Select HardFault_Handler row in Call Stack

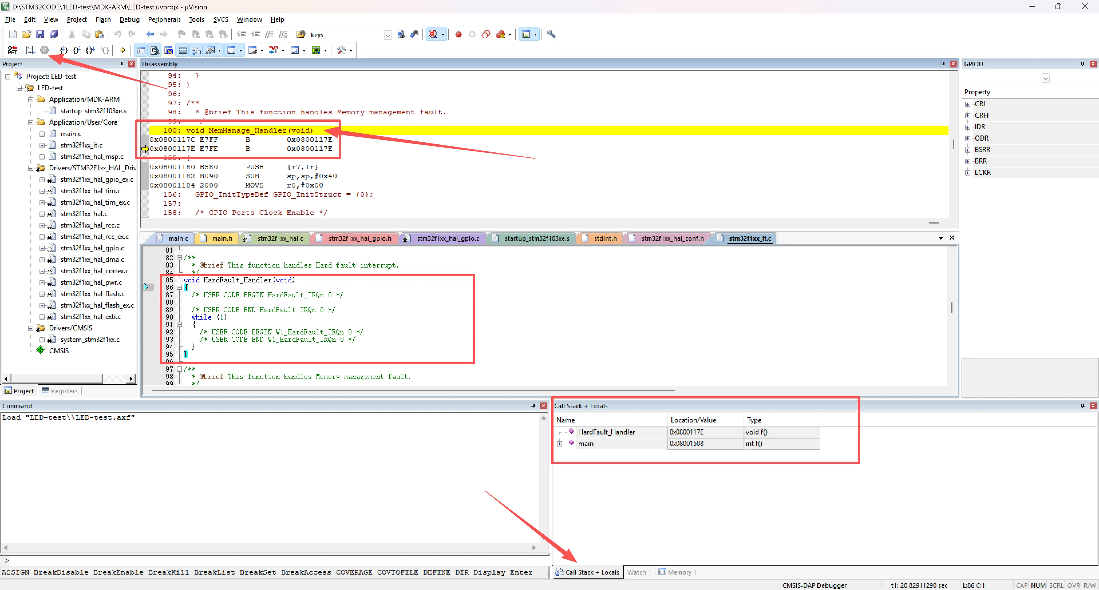(606, 432)
